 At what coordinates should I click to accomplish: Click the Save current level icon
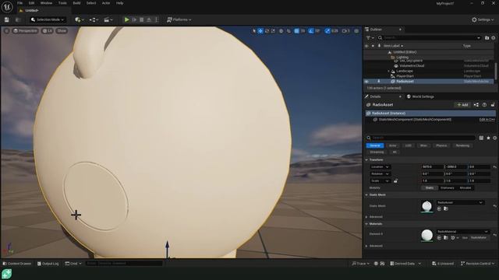[7, 19]
